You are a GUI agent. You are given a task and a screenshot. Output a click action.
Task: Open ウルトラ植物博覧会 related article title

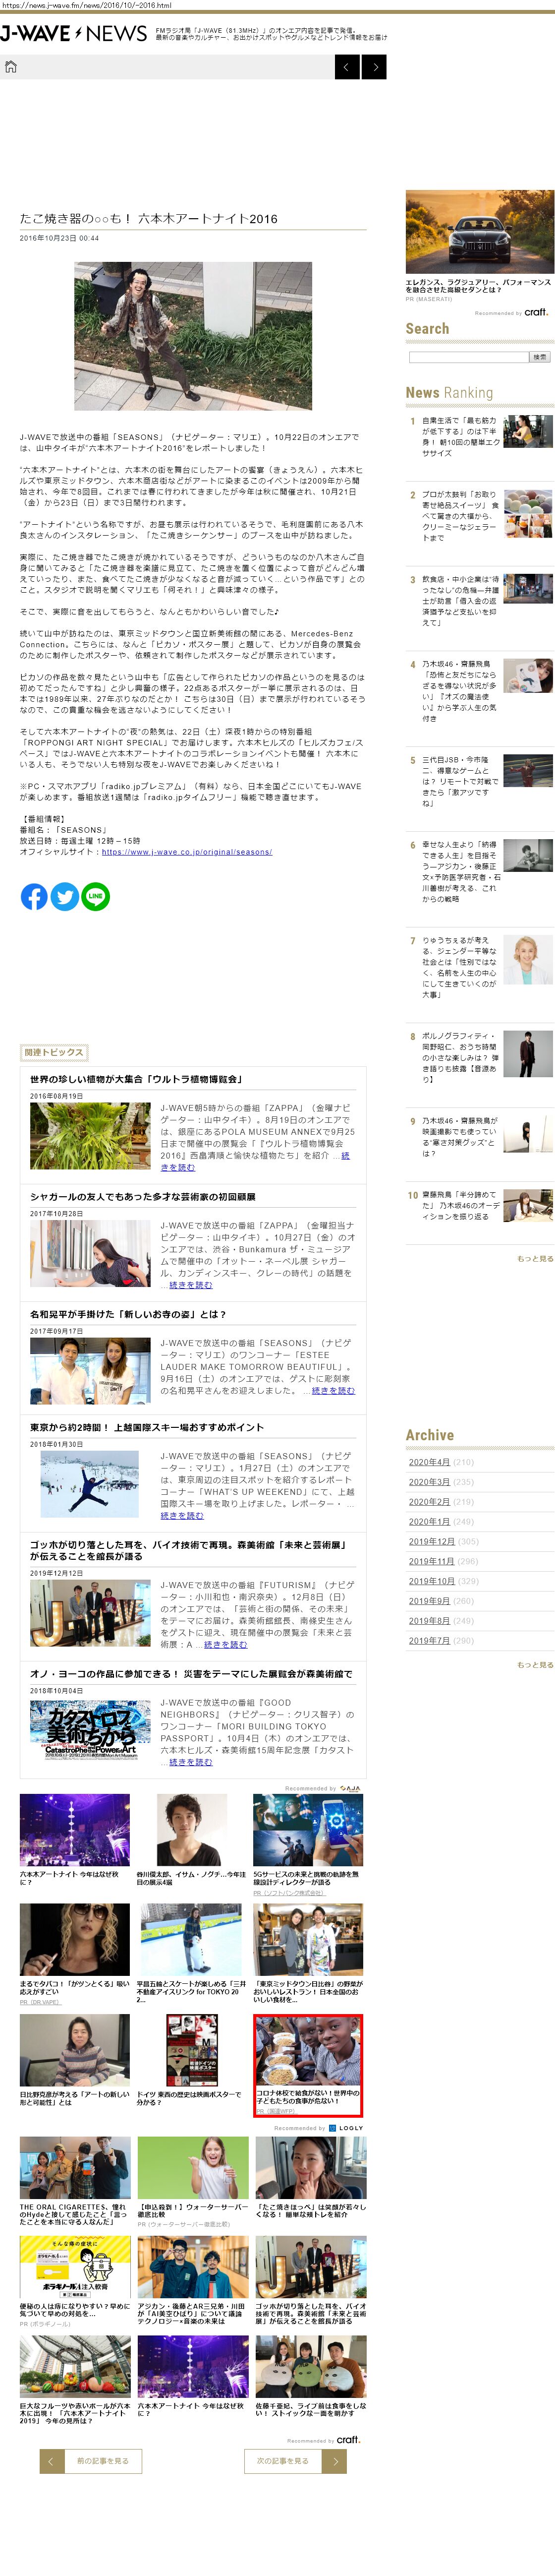[136, 1079]
